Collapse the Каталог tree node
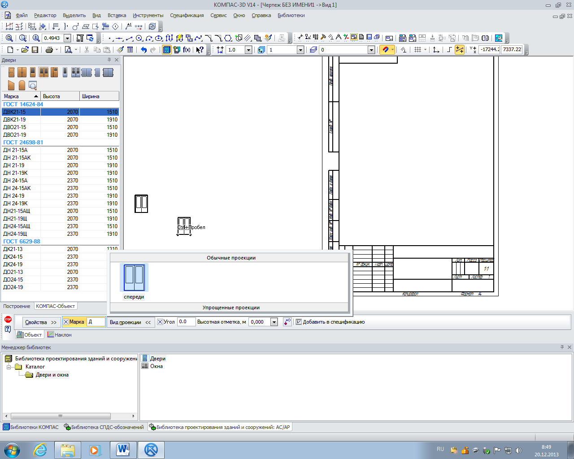 click(x=8, y=367)
